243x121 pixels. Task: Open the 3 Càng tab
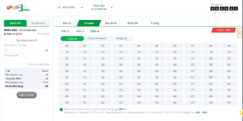click(155, 23)
